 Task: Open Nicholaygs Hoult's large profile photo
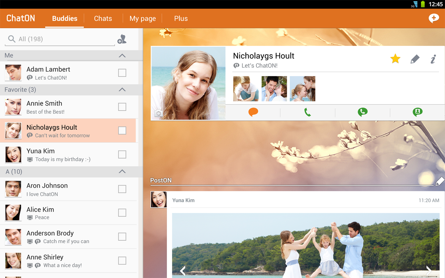pos(188,83)
